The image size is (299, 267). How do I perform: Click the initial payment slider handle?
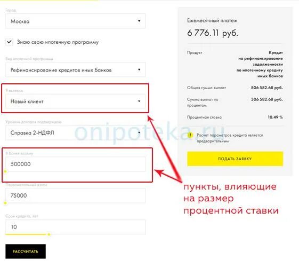click(x=5, y=203)
